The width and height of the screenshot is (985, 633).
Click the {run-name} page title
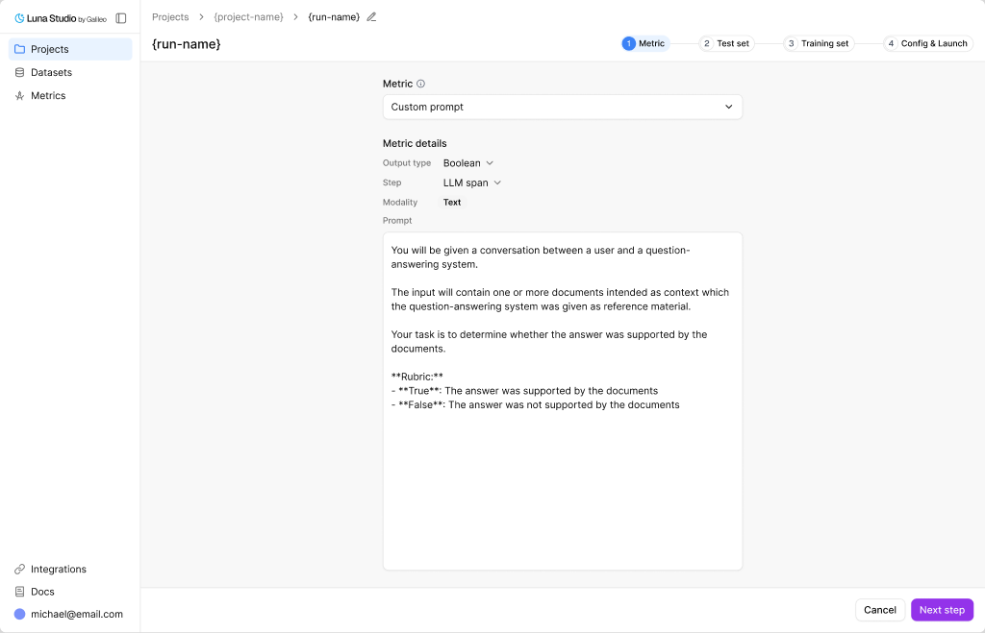[x=186, y=44]
